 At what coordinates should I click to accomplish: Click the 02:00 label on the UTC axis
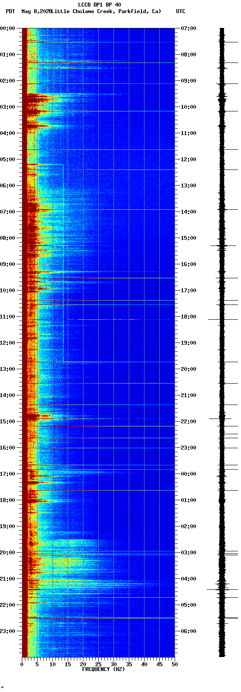click(x=189, y=526)
